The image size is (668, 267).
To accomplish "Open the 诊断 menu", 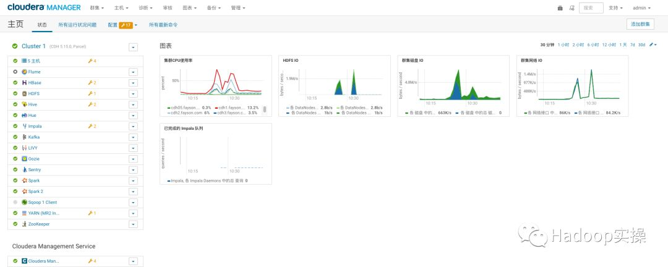I will (146, 8).
